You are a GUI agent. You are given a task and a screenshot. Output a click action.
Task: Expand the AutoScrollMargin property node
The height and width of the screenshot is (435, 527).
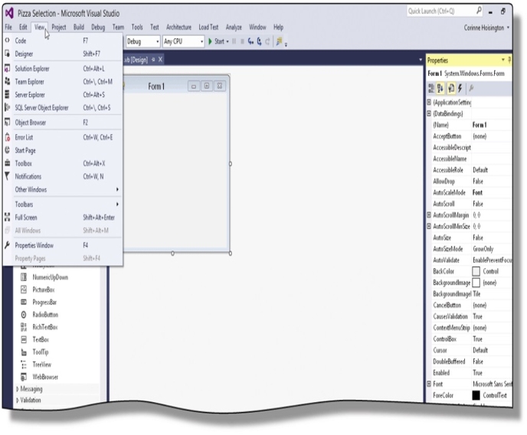[x=429, y=214]
